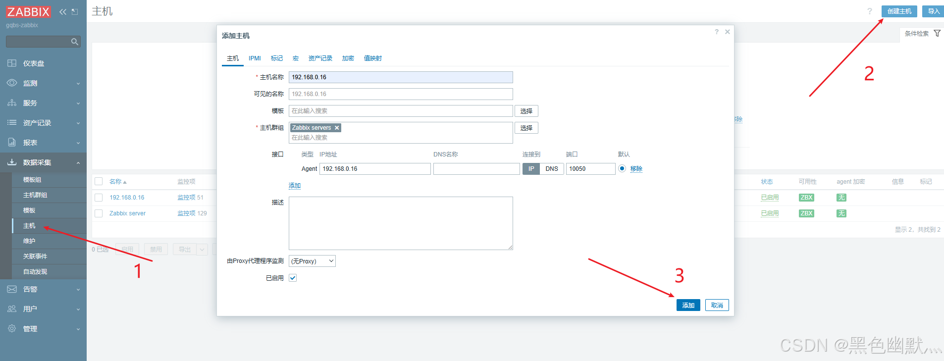This screenshot has height=361, width=944.
Task: Click the 添加 interface link
Action: point(295,186)
